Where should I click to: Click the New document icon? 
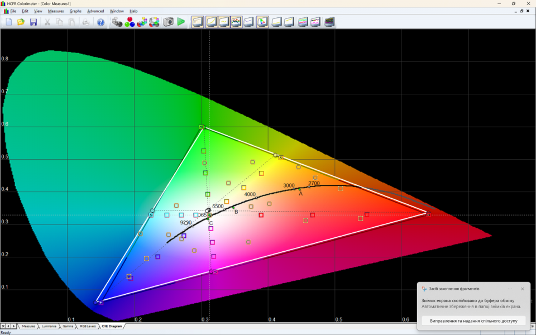(9, 22)
